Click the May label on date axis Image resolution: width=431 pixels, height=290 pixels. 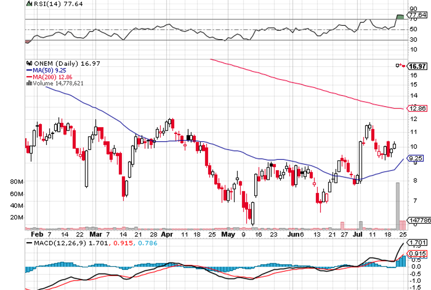coord(228,234)
